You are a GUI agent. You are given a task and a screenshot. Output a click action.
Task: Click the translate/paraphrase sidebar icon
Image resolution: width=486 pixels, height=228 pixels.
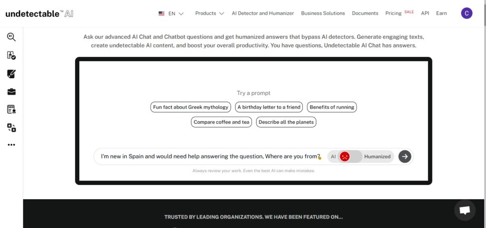click(x=11, y=128)
